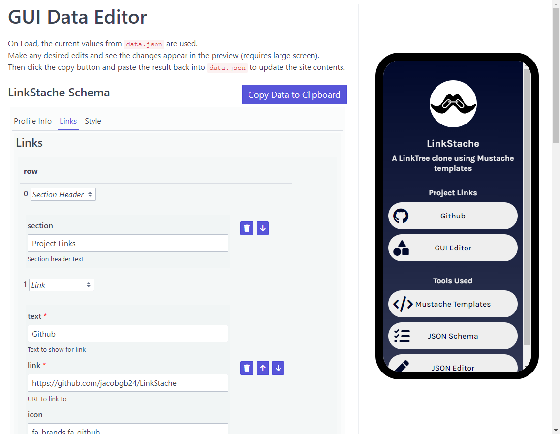Click the Tools Used header in preview
The image size is (560, 434).
[453, 281]
